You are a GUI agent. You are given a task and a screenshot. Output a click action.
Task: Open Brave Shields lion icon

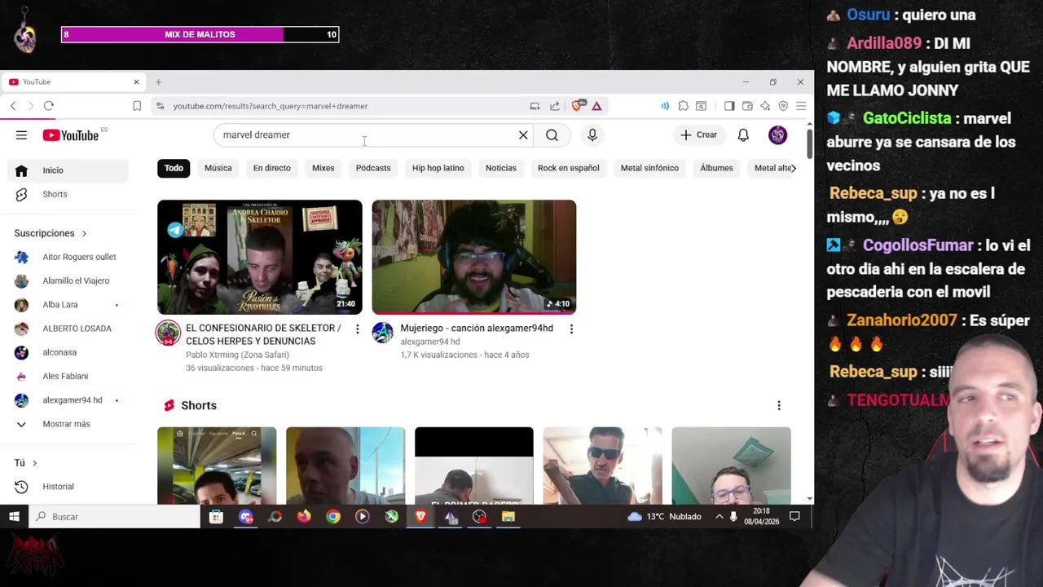tap(579, 105)
